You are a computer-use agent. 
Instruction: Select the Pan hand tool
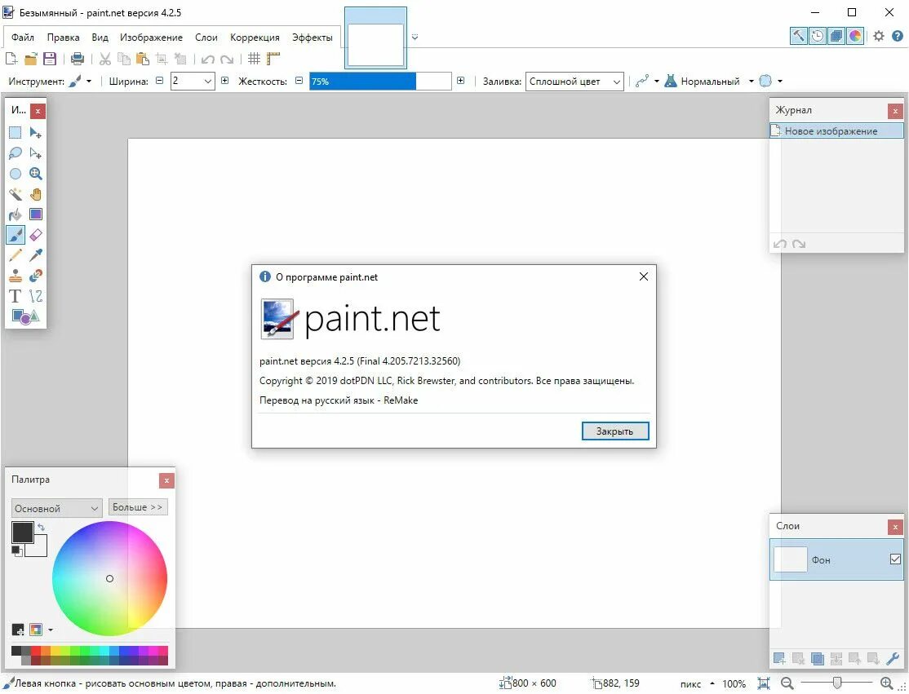point(35,194)
